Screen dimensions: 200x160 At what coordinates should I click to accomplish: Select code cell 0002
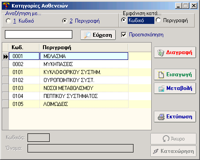pos(24,64)
